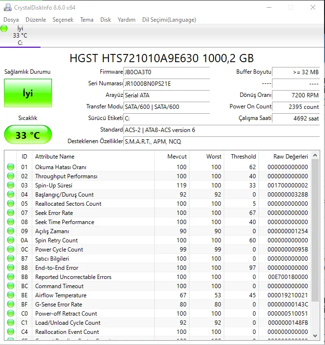Click status orb for Spin Retry Count row
This screenshot has width=325, height=345.
point(11,240)
